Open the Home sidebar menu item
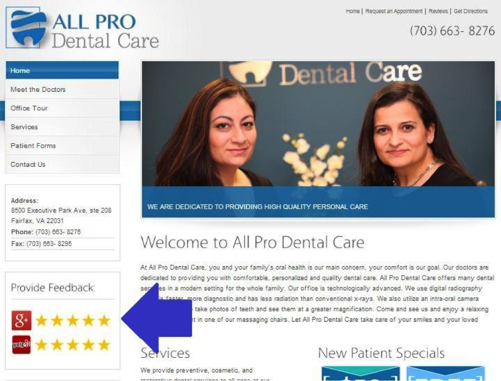501x381 pixels. 62,70
